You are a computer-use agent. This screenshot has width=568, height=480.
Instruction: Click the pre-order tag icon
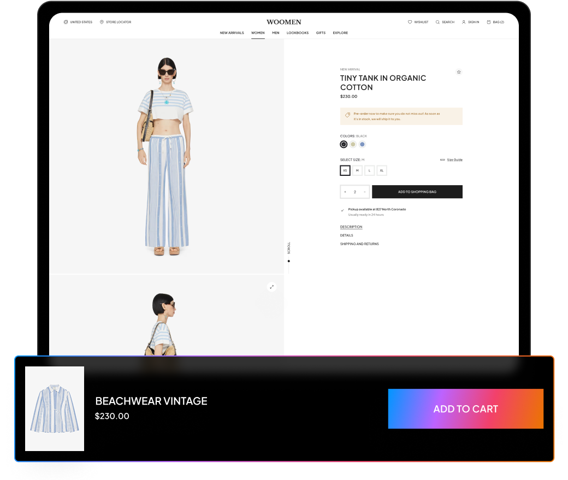coord(347,115)
